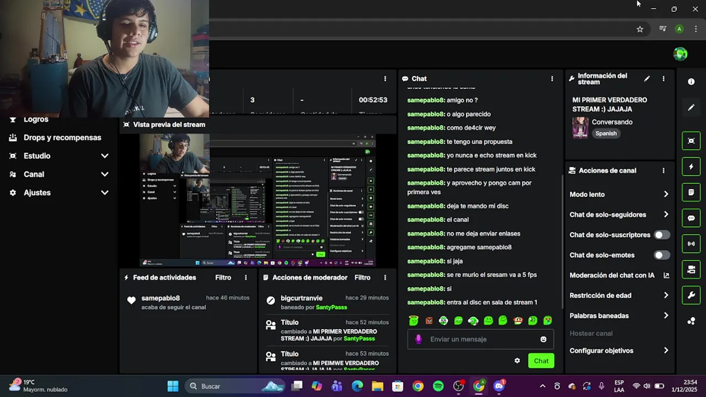Open Modo lento options arrow
706x397 pixels.
pyautogui.click(x=666, y=195)
